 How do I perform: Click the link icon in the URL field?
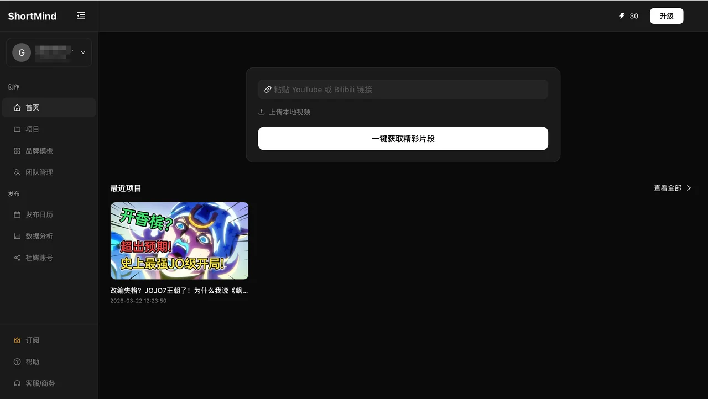(x=268, y=90)
